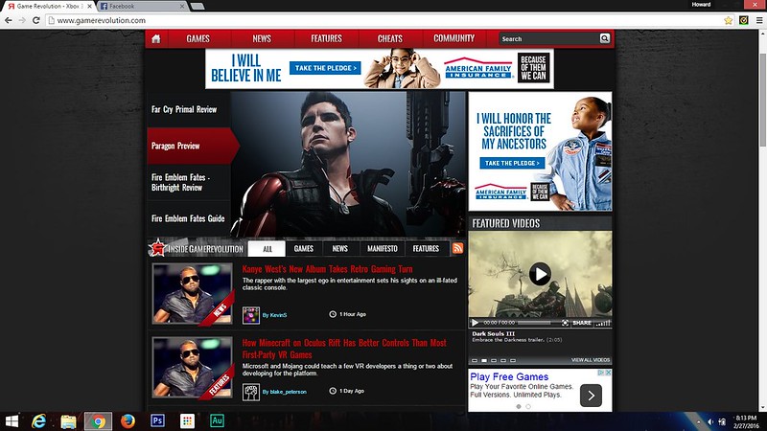This screenshot has width=767, height=431.
Task: Launch Internet Explorer from taskbar
Action: 38,421
